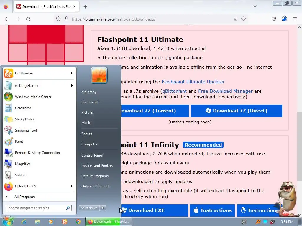
Task: Go back in Firefox
Action: [7, 19]
